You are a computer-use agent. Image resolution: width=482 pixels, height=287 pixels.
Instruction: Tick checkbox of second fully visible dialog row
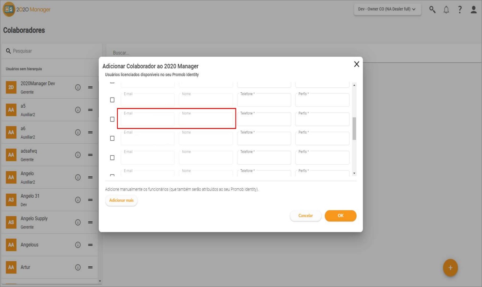pos(112,119)
